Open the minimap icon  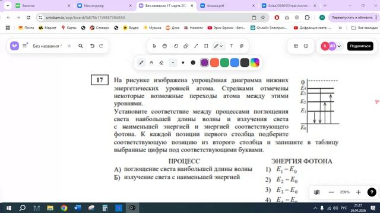[x=316, y=192]
